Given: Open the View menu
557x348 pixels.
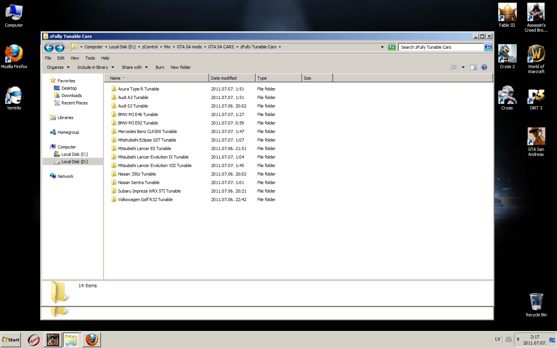Looking at the screenshot, I should (x=75, y=58).
